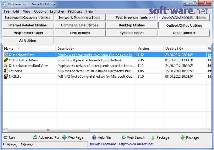Switch to Command-Line Utilities group
This screenshot has height=150, width=214.
(80, 25)
